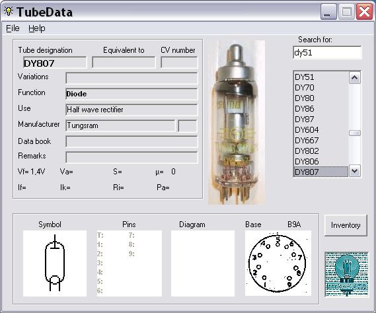Image resolution: width=376 pixels, height=313 pixels.
Task: Click the teal tube logo image
Action: pos(347,274)
